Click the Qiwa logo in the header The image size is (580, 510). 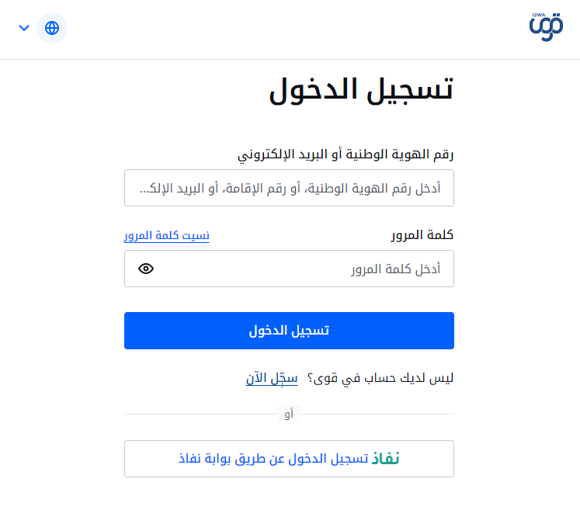546,28
